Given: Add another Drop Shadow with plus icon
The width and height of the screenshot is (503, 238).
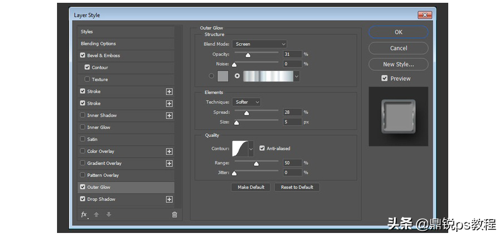Looking at the screenshot, I should click(x=169, y=199).
